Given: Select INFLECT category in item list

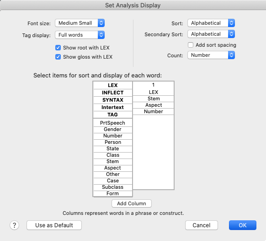Looking at the screenshot, I should point(112,93).
